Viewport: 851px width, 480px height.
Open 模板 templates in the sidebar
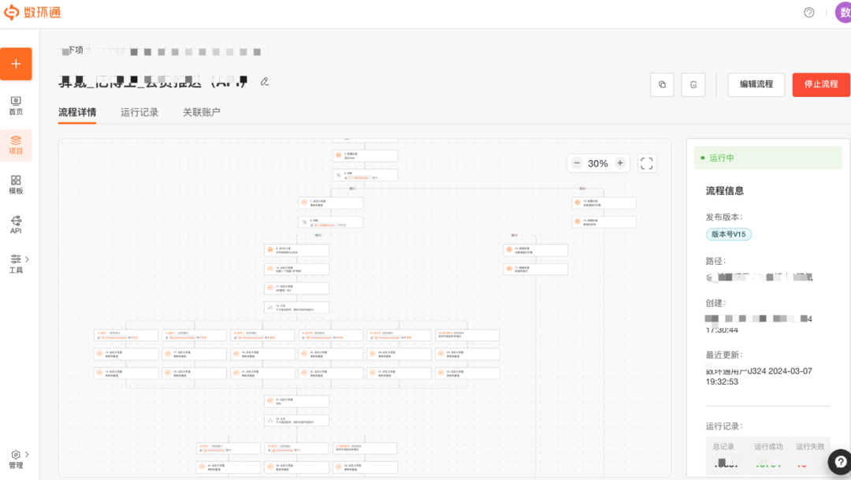click(x=16, y=185)
